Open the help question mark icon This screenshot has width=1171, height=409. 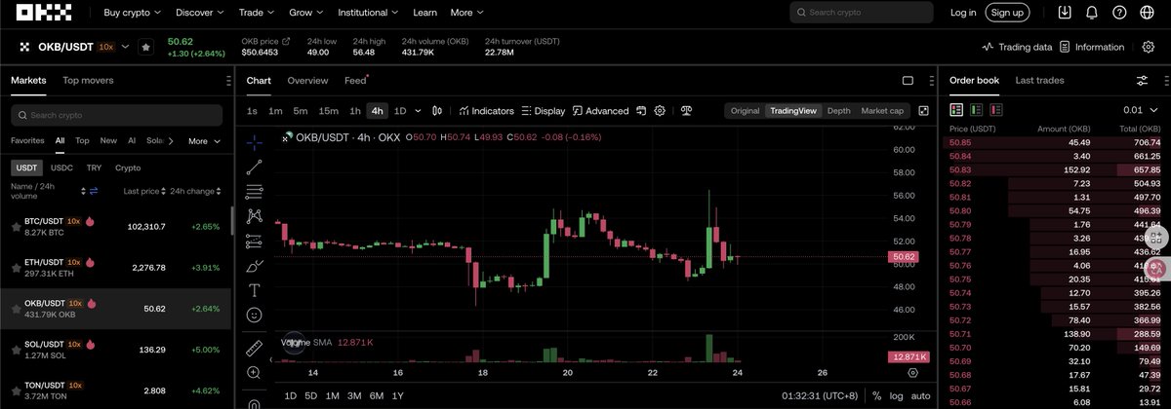(1119, 13)
